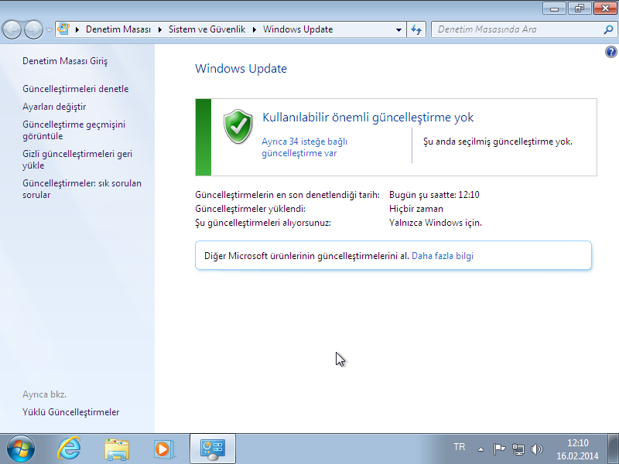Click Denetim Masası breadcrumb in address bar

[x=117, y=29]
